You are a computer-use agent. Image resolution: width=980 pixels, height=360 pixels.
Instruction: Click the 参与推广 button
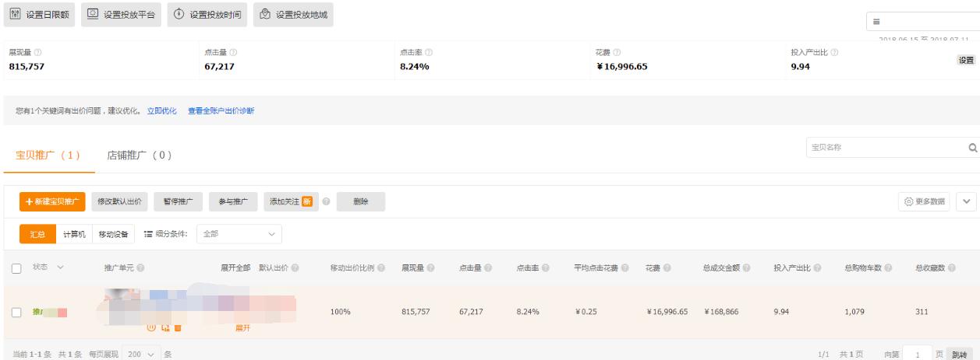pos(233,201)
